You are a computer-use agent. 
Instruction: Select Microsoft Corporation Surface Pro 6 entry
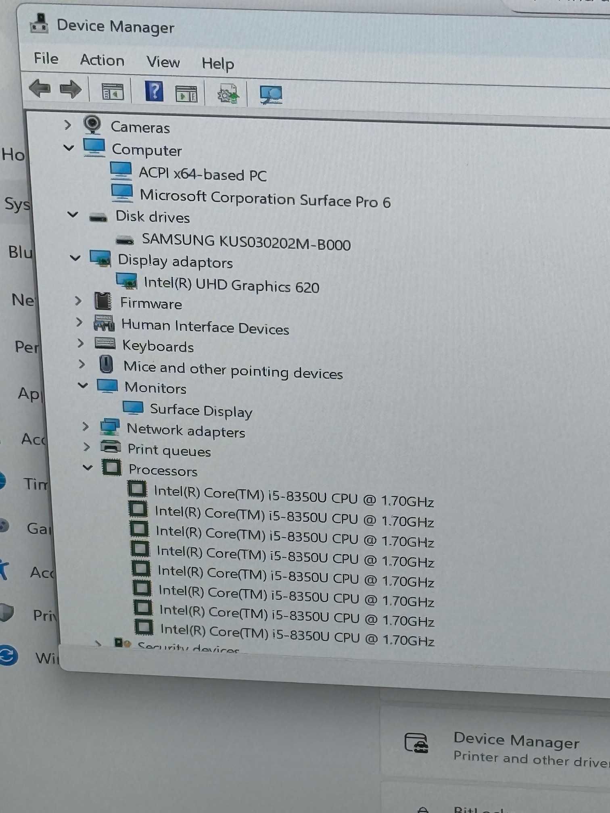click(265, 198)
